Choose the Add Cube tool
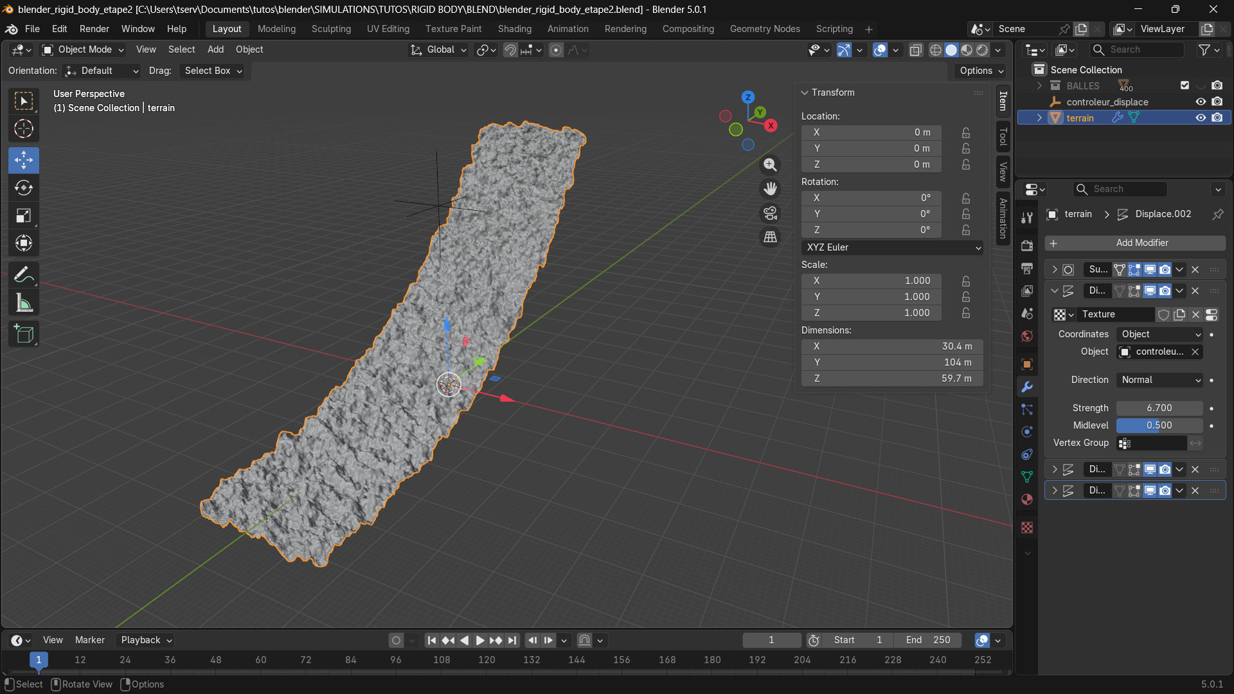 pyautogui.click(x=24, y=334)
